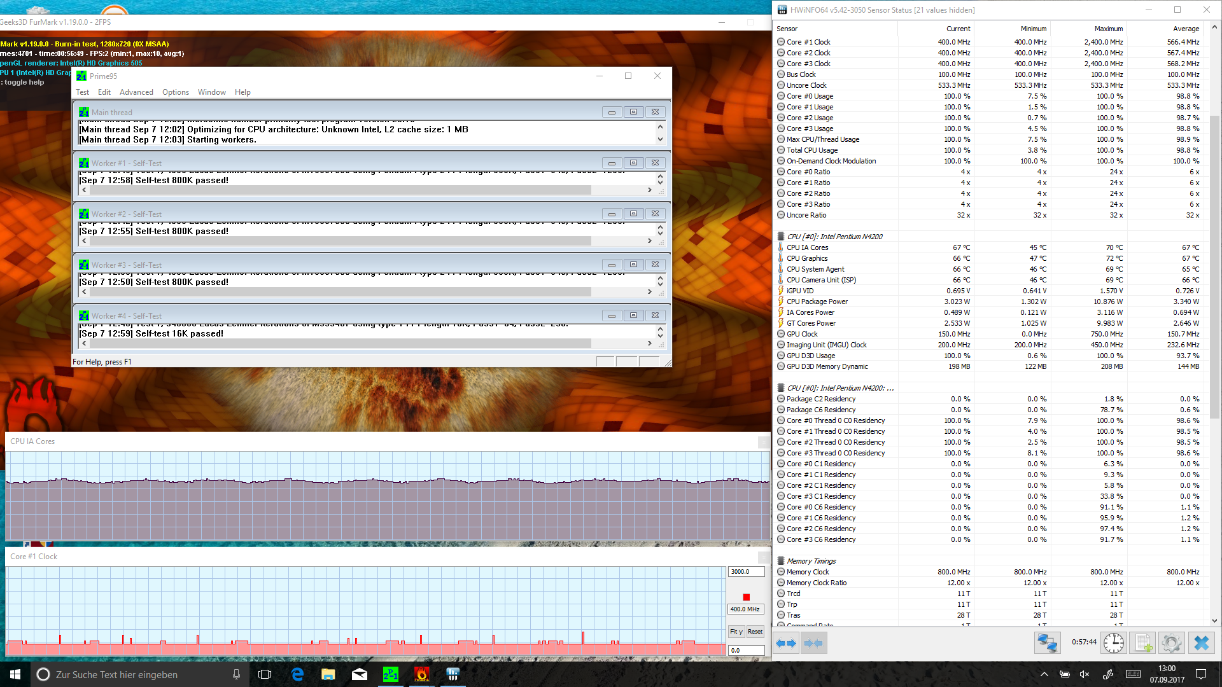Click the collapse columns inward-arrow button
Screen dimensions: 1222x687
click(x=813, y=643)
